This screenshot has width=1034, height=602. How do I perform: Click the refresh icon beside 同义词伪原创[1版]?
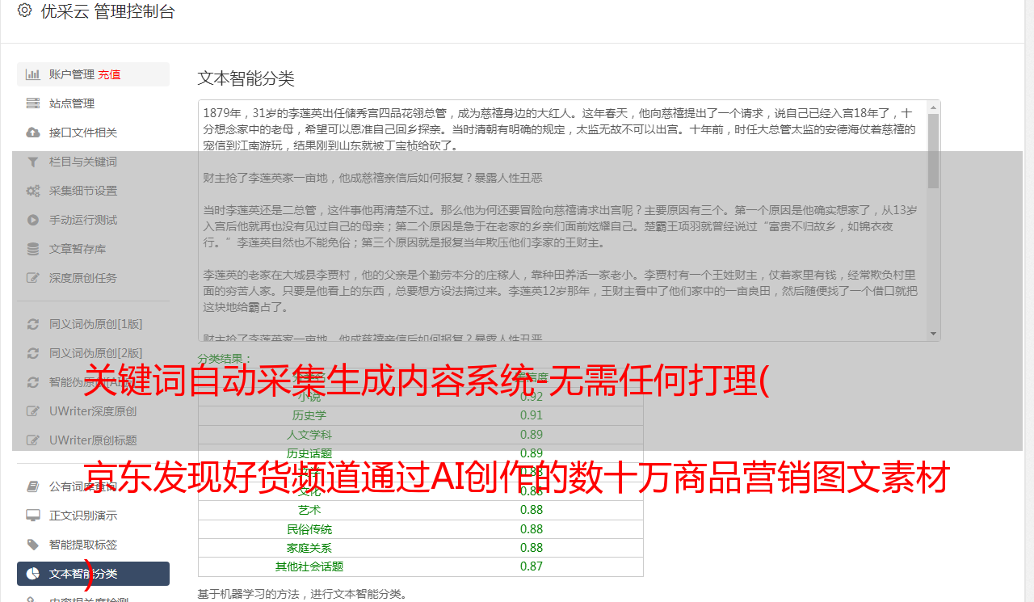(x=33, y=324)
